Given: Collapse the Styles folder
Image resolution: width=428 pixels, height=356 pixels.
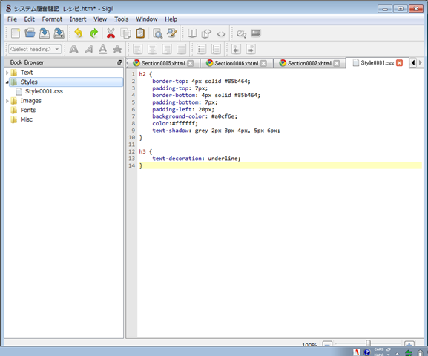Looking at the screenshot, I should (7, 82).
